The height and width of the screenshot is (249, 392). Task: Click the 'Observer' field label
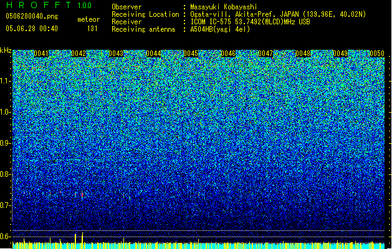(x=127, y=7)
